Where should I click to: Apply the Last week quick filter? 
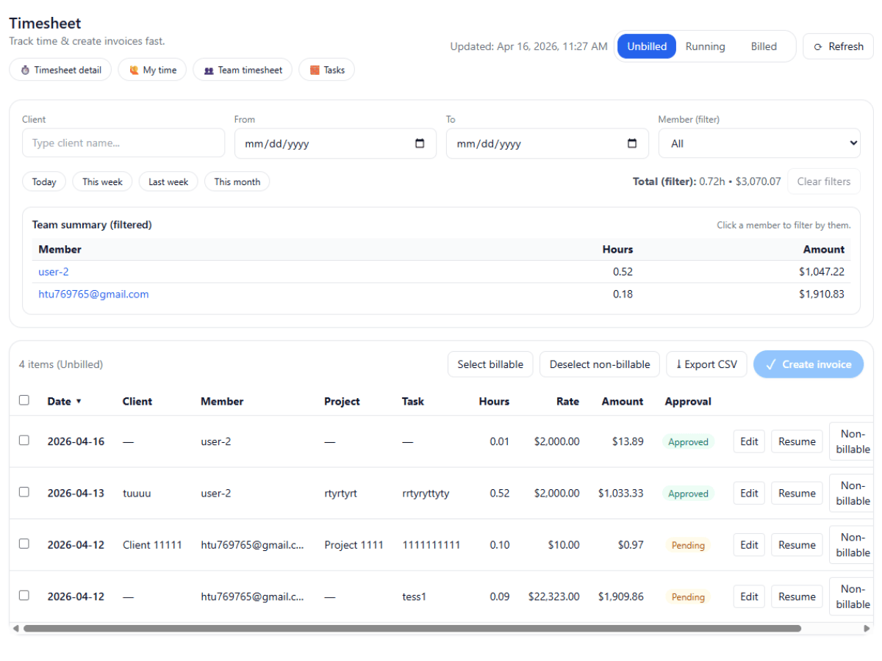tap(168, 181)
